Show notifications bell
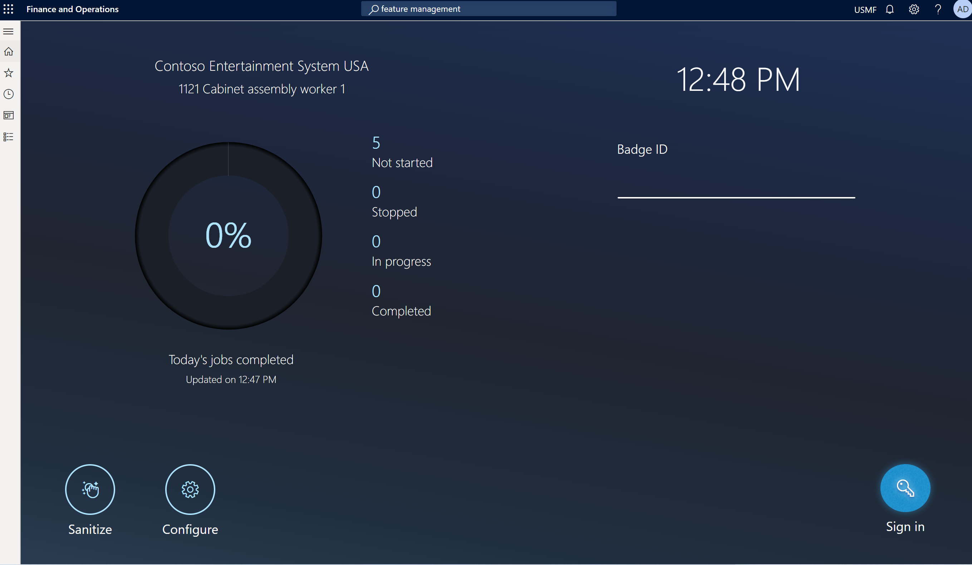Image resolution: width=972 pixels, height=565 pixels. click(889, 9)
